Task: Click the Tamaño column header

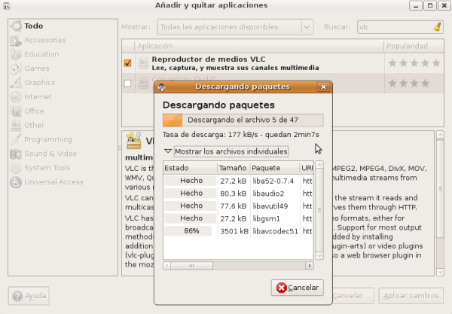Action: pyautogui.click(x=234, y=168)
